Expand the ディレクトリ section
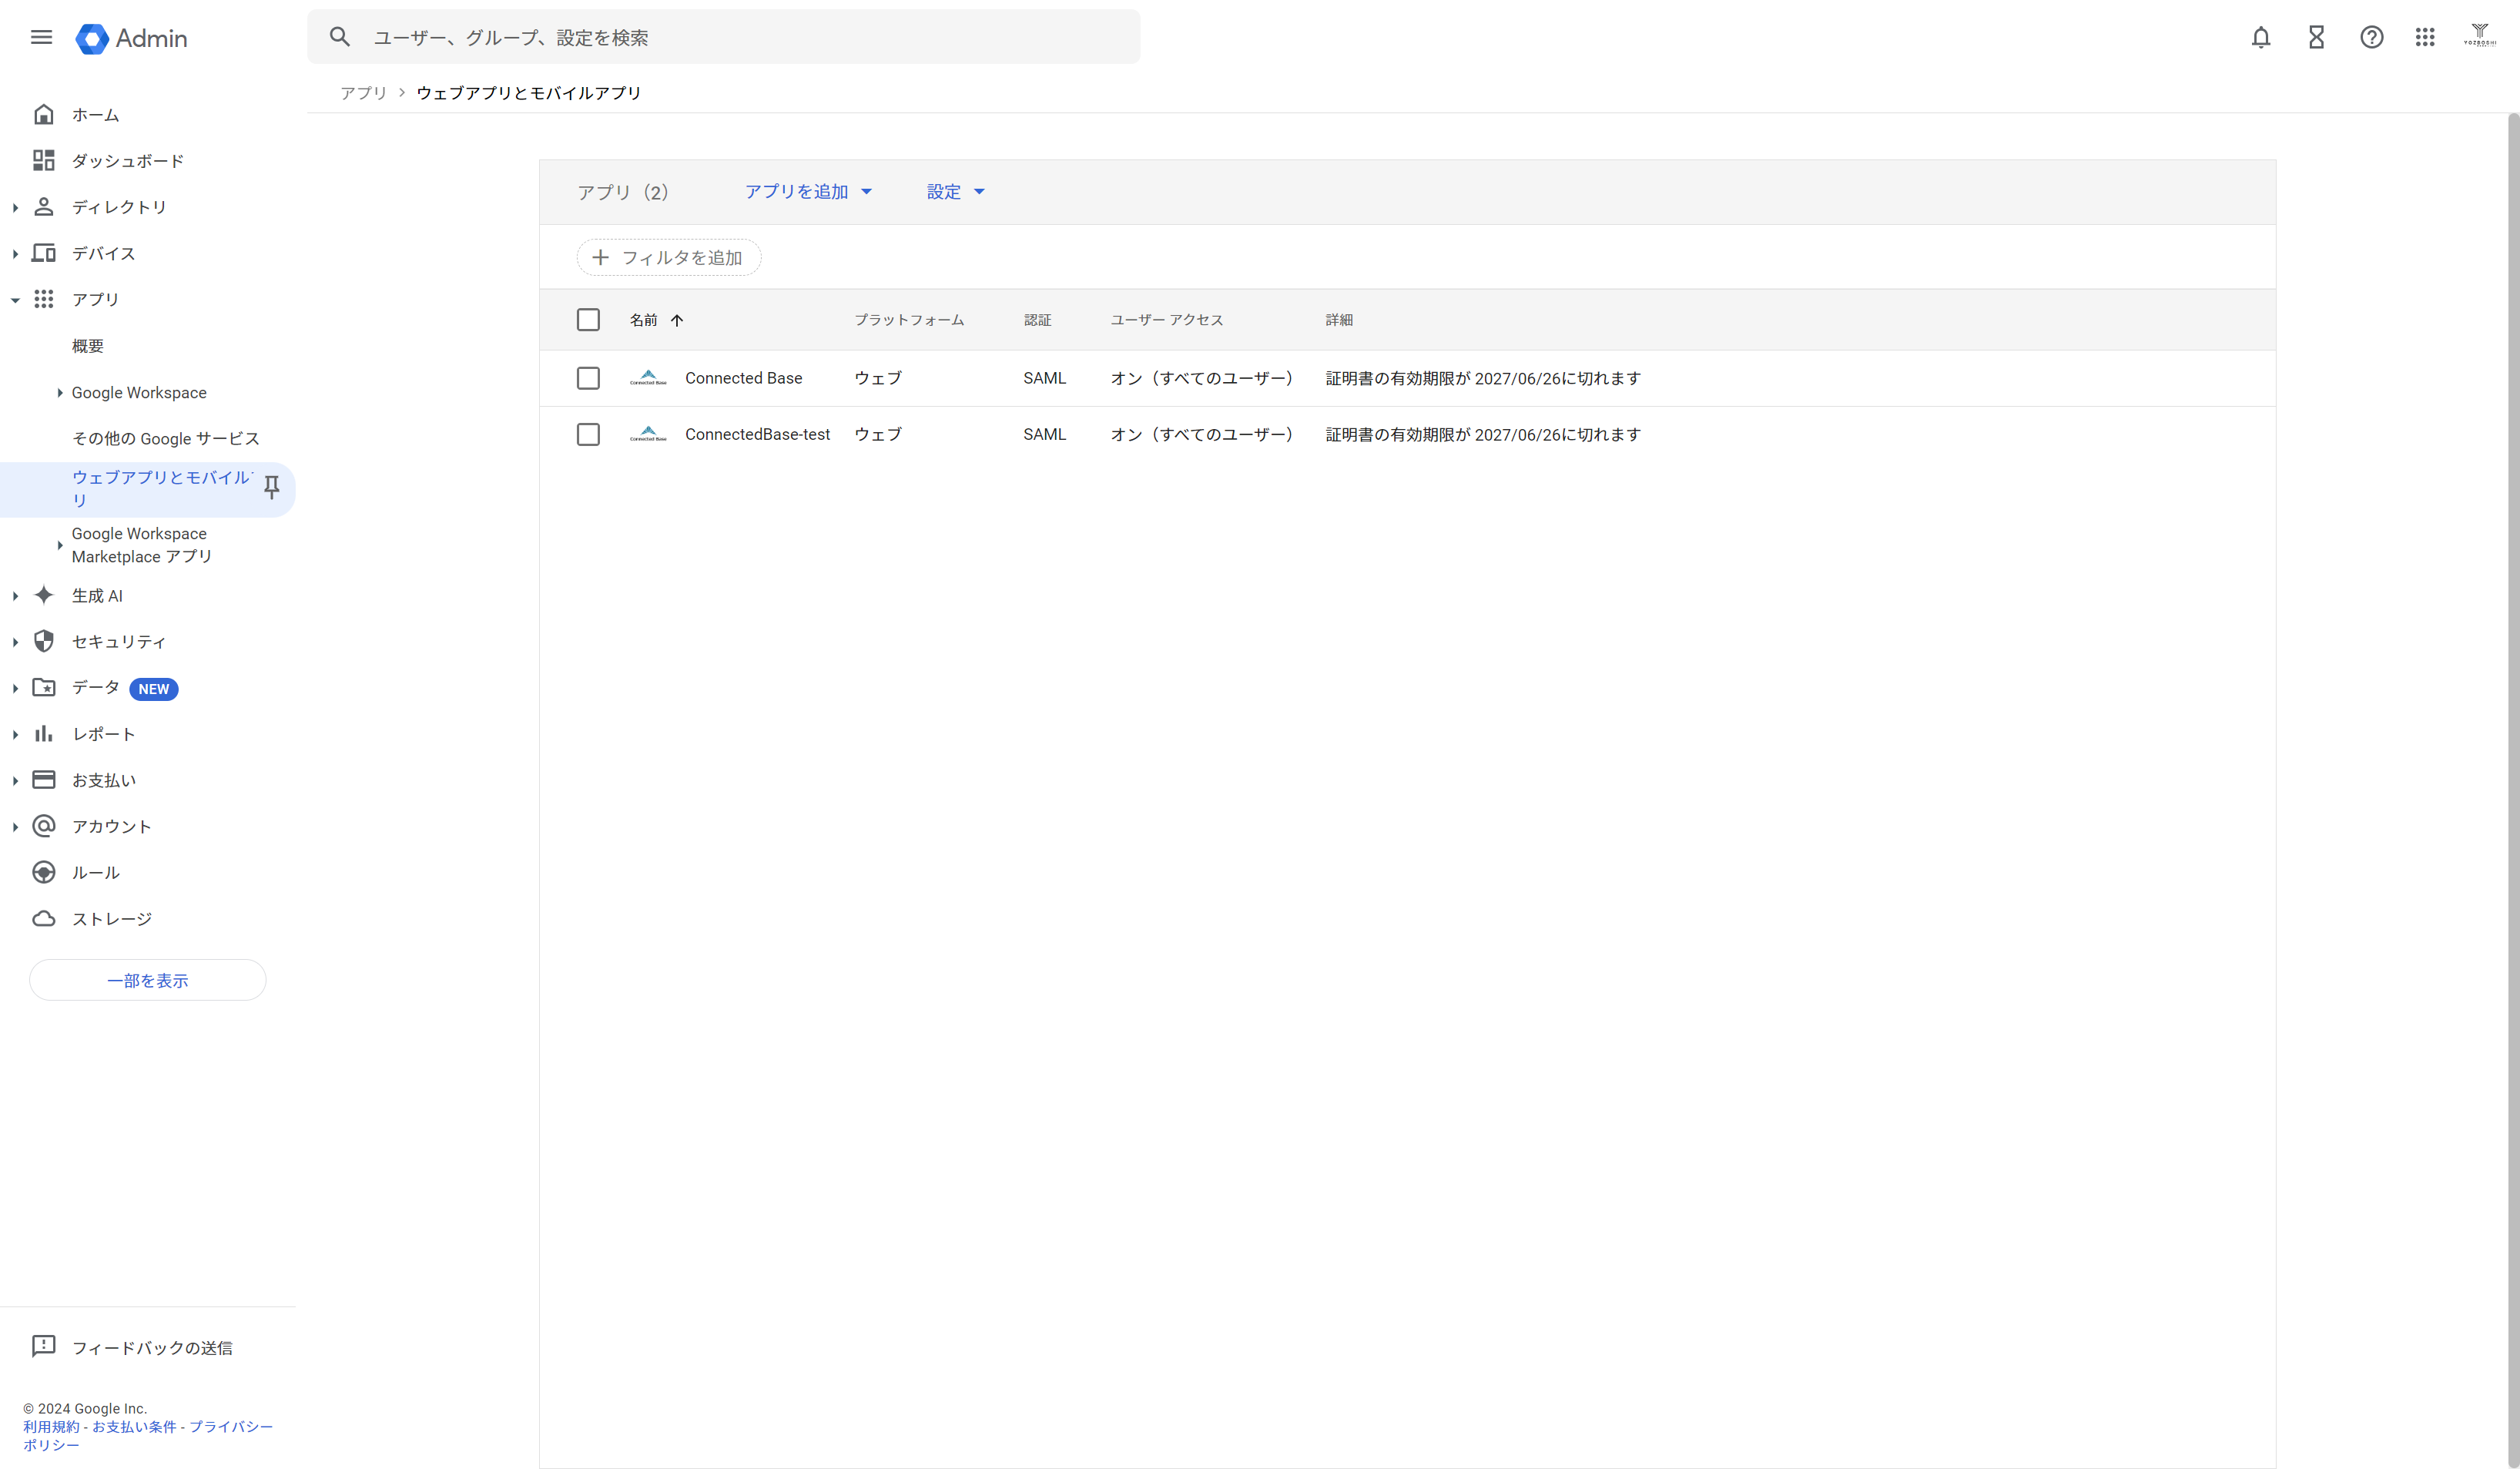The height and width of the screenshot is (1469, 2520). click(x=15, y=207)
